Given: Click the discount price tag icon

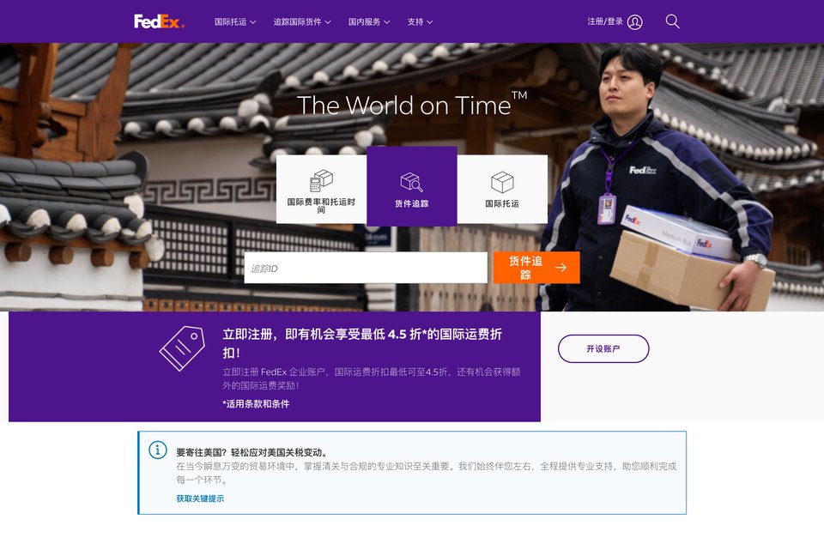Looking at the screenshot, I should (182, 348).
